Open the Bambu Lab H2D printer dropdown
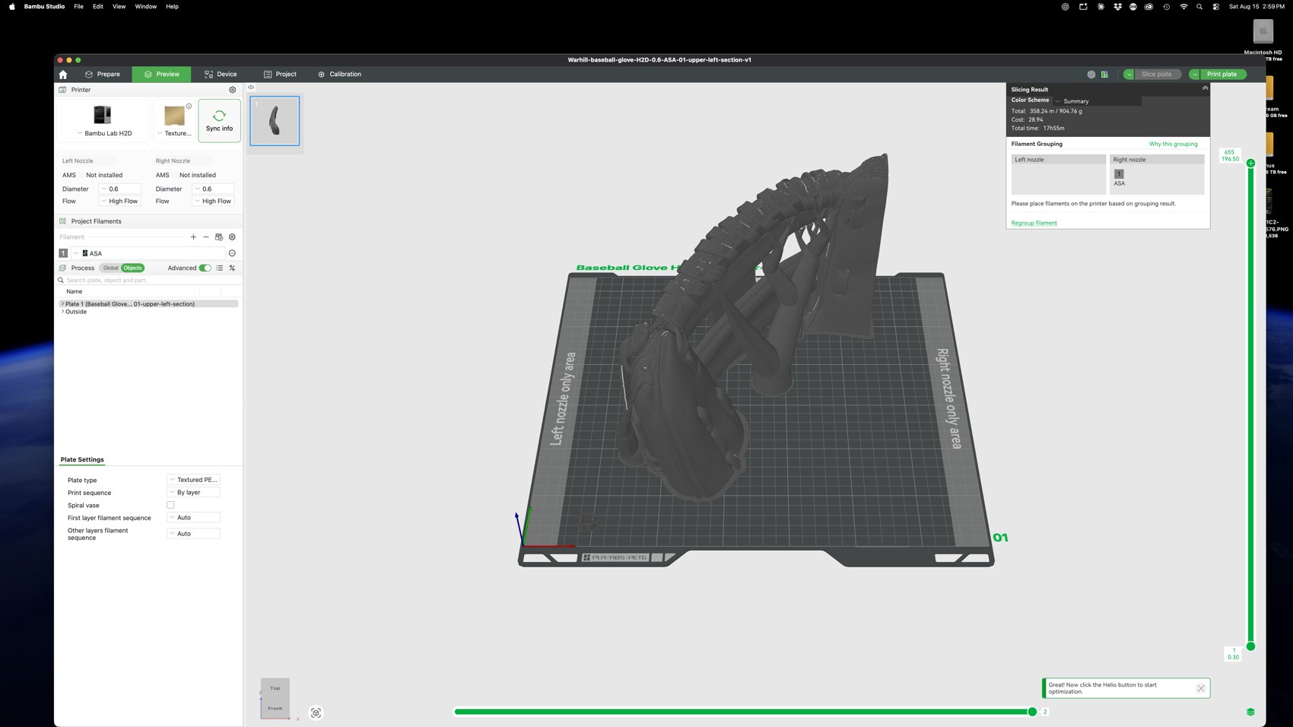The image size is (1293, 727). [104, 133]
